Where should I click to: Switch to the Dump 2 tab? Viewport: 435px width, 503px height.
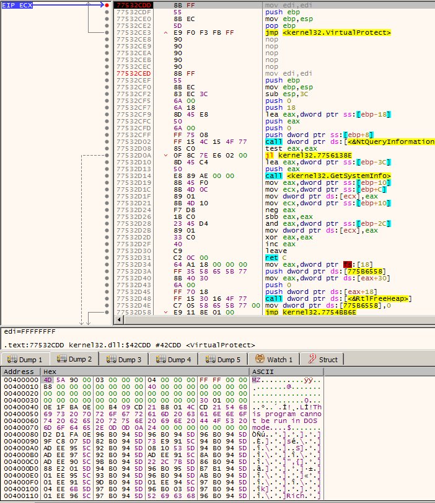pos(74,359)
